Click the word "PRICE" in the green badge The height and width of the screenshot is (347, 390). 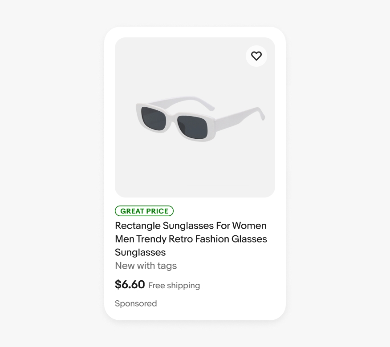[157, 211]
